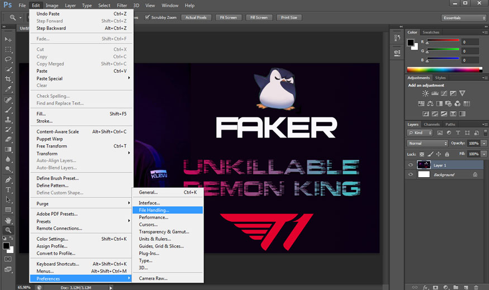This screenshot has width=489, height=290.
Task: Expand the Paste Special submenu
Action: tap(82, 78)
